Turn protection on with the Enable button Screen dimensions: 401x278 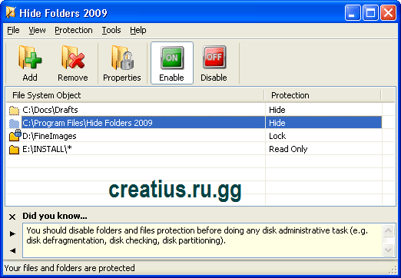tap(172, 63)
